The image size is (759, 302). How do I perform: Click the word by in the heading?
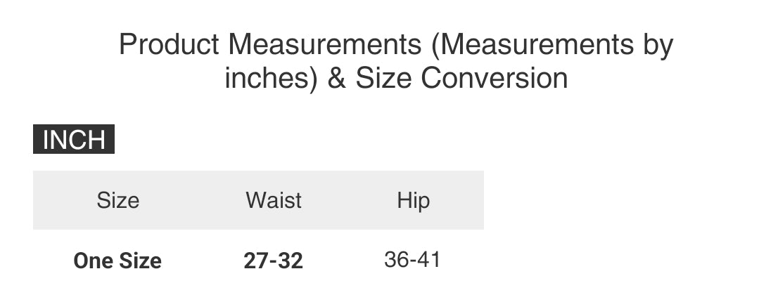(658, 45)
